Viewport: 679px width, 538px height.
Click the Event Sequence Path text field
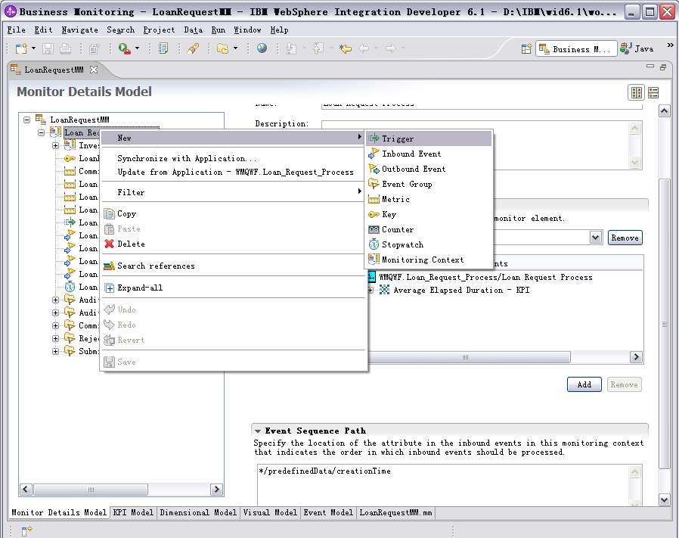[x=443, y=485]
